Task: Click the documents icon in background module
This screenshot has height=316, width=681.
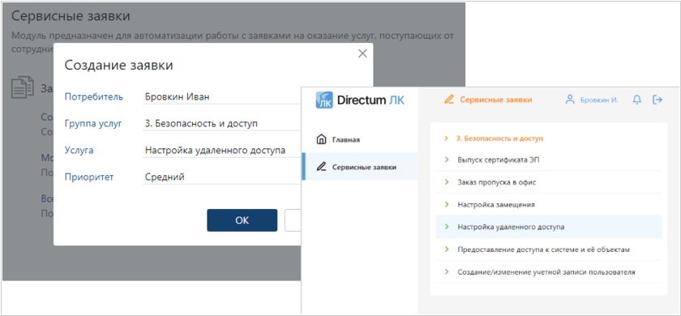Action: click(x=22, y=88)
